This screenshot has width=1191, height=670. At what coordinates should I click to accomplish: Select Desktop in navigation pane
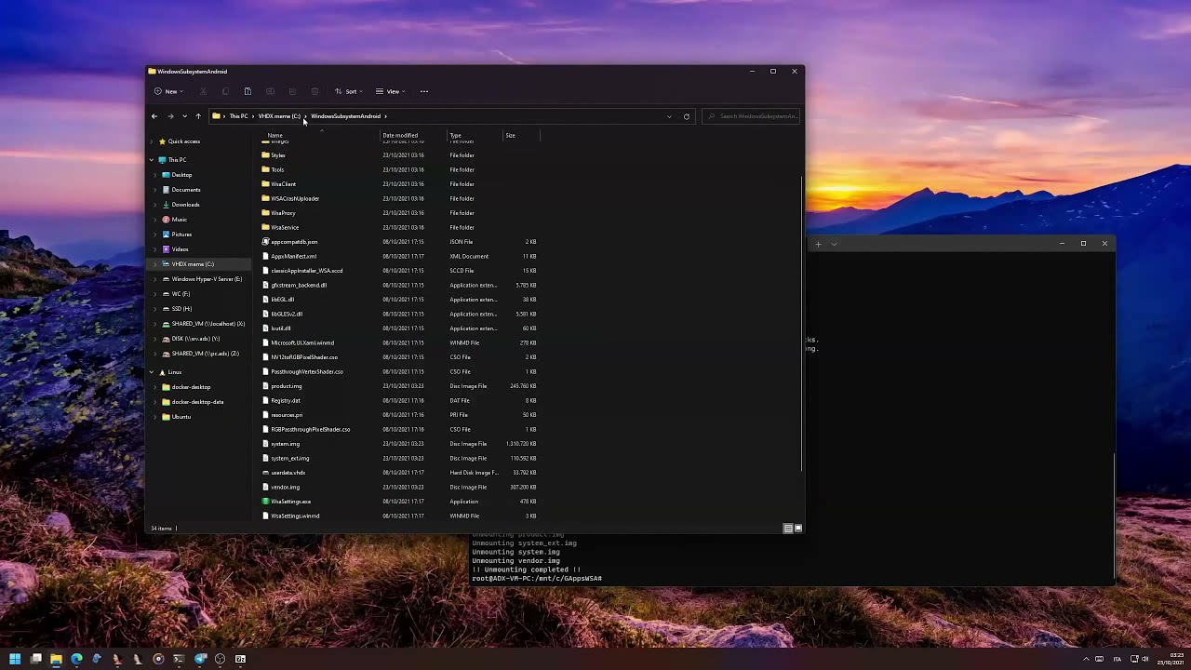tap(181, 175)
